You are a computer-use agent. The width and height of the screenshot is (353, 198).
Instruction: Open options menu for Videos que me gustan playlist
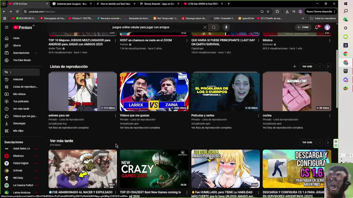pos(187,116)
